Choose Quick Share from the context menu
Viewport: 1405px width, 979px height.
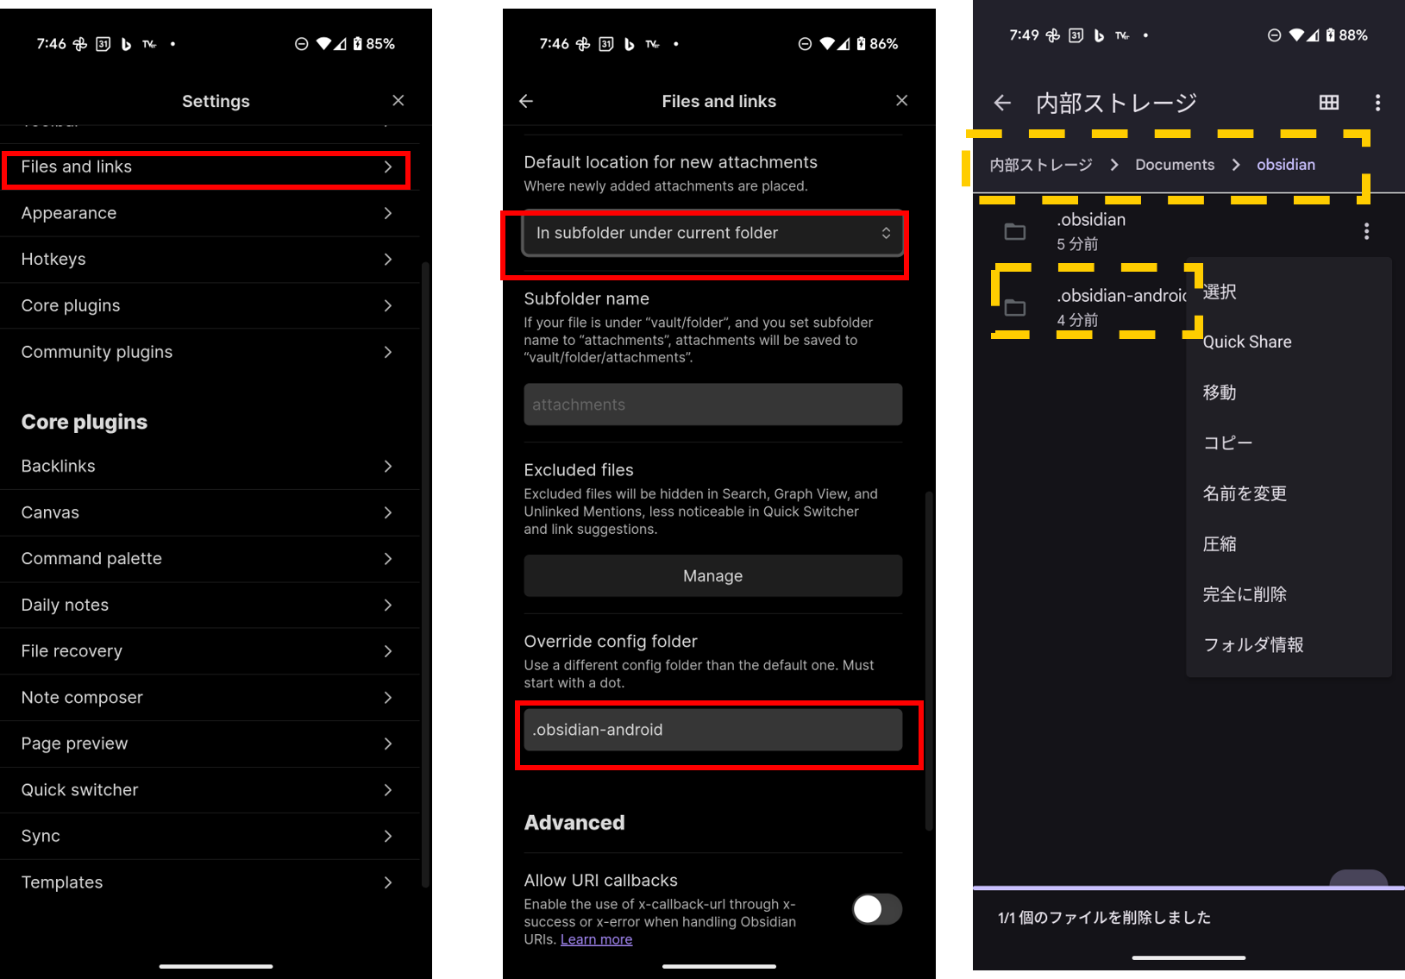pyautogui.click(x=1289, y=342)
